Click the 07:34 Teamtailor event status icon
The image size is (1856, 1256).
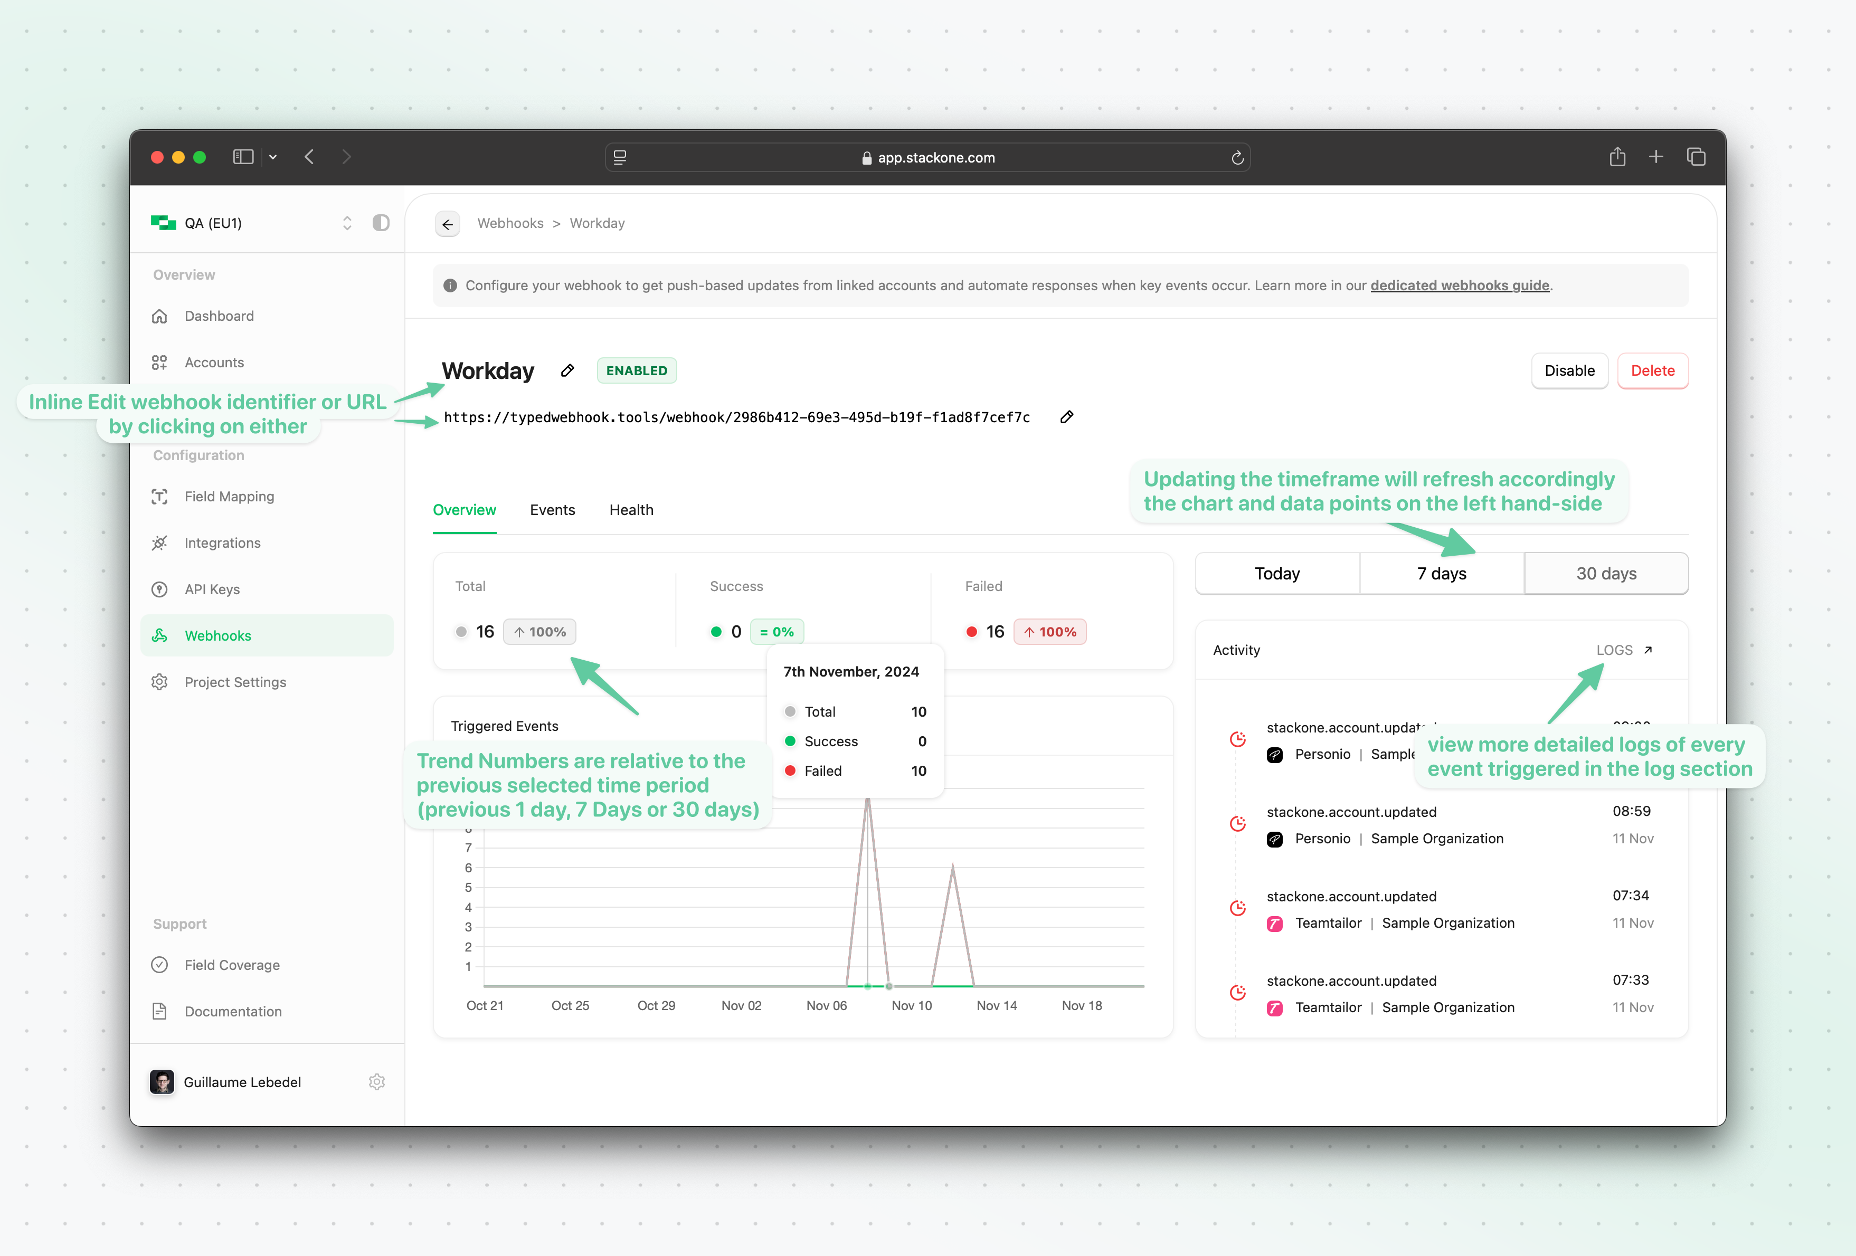pos(1238,908)
